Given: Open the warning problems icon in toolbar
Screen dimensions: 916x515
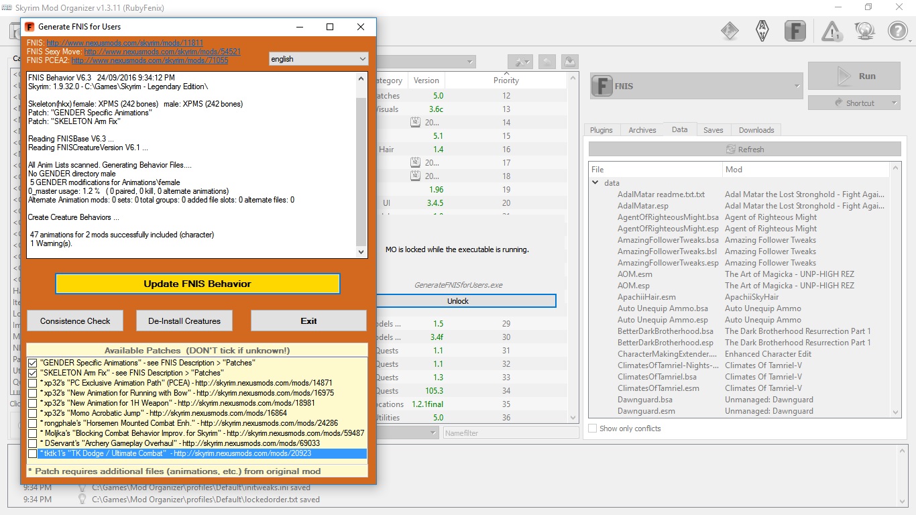Looking at the screenshot, I should coord(832,31).
